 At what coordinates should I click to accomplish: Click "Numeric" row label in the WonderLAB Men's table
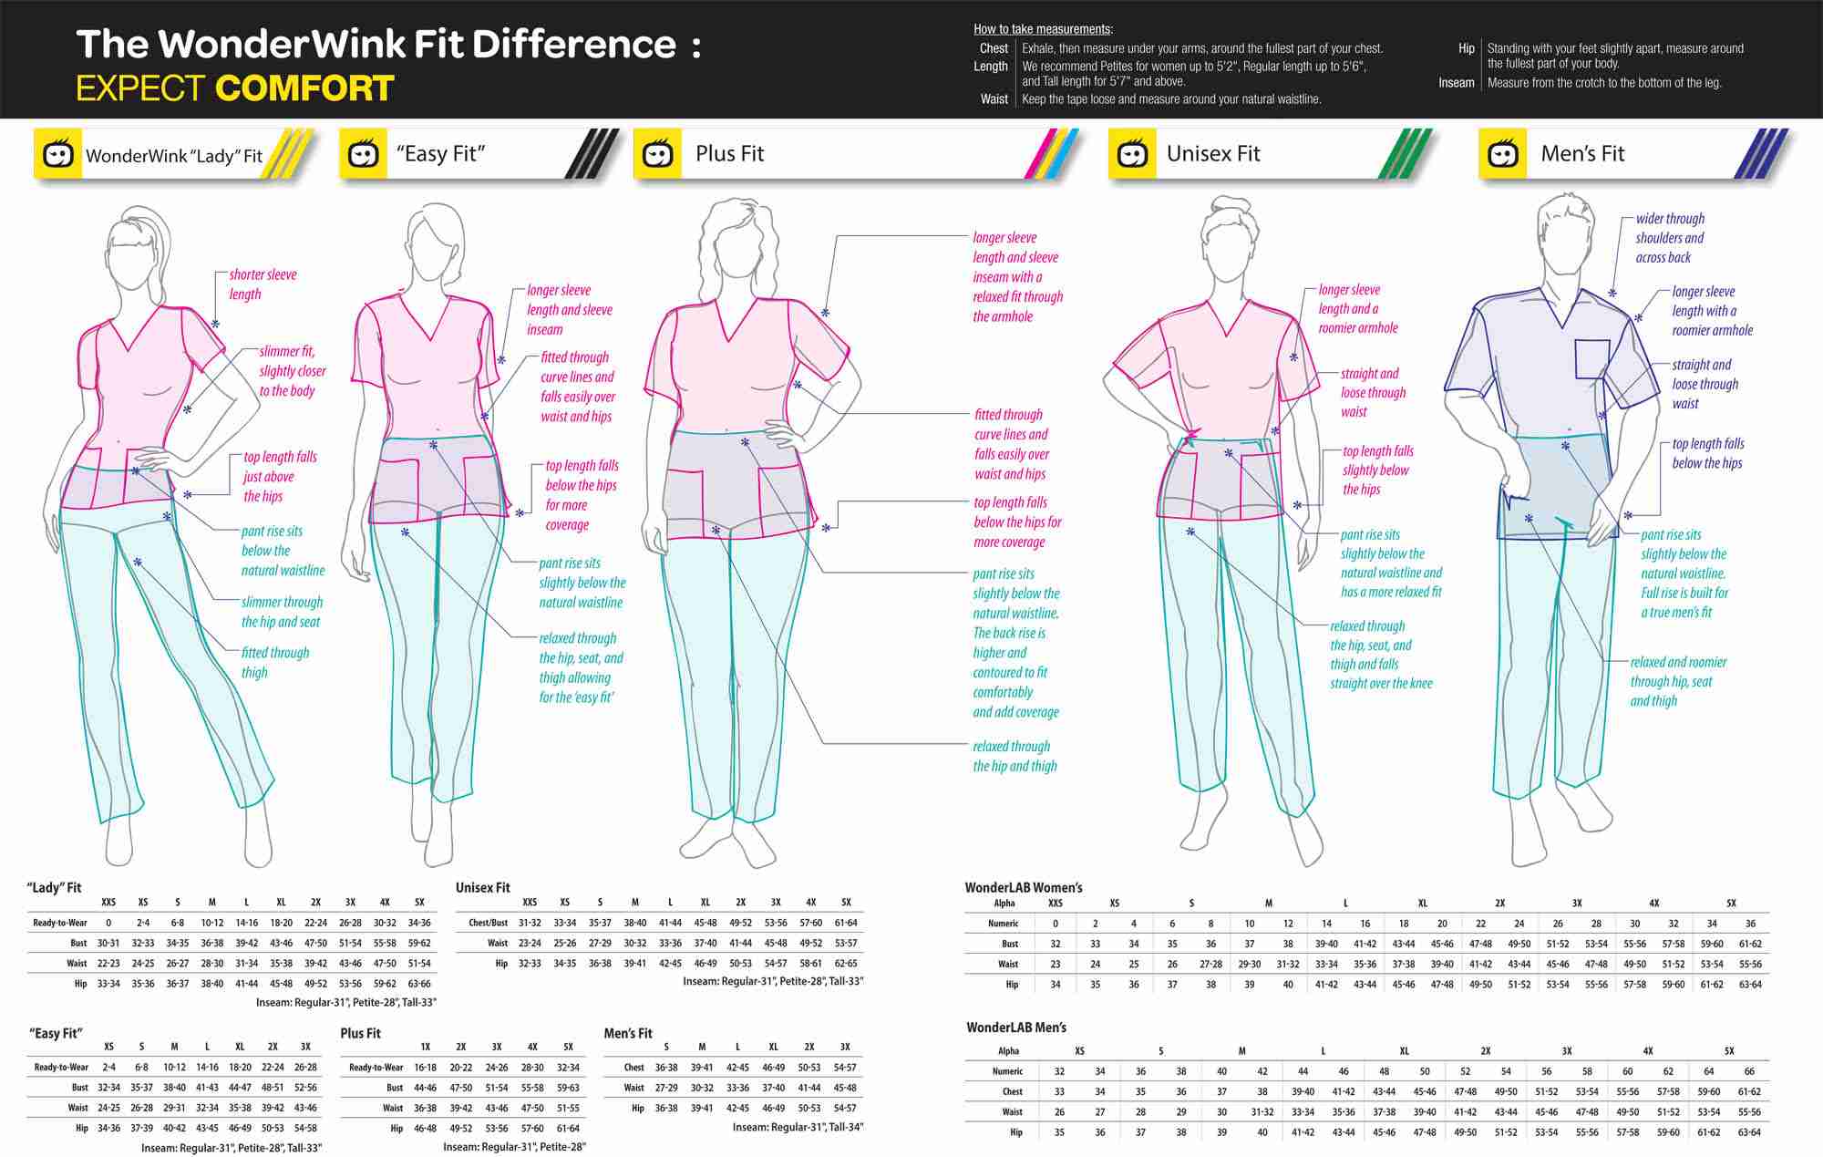1007,1071
